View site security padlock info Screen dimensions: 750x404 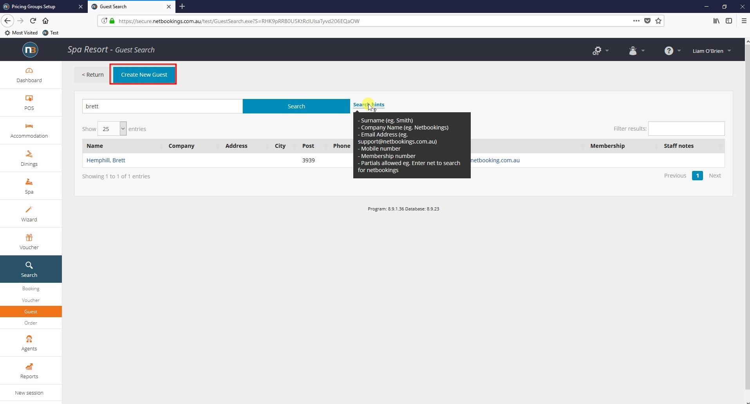pos(112,21)
